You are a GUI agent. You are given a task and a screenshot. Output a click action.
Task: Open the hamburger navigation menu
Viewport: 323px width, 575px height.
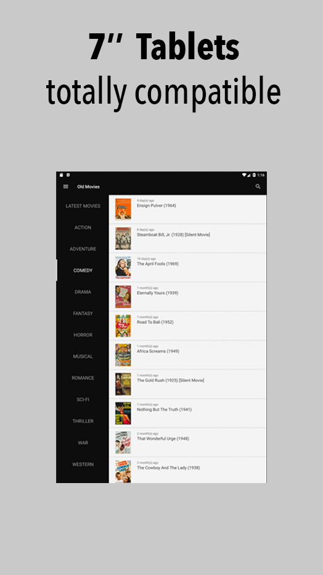pos(66,187)
